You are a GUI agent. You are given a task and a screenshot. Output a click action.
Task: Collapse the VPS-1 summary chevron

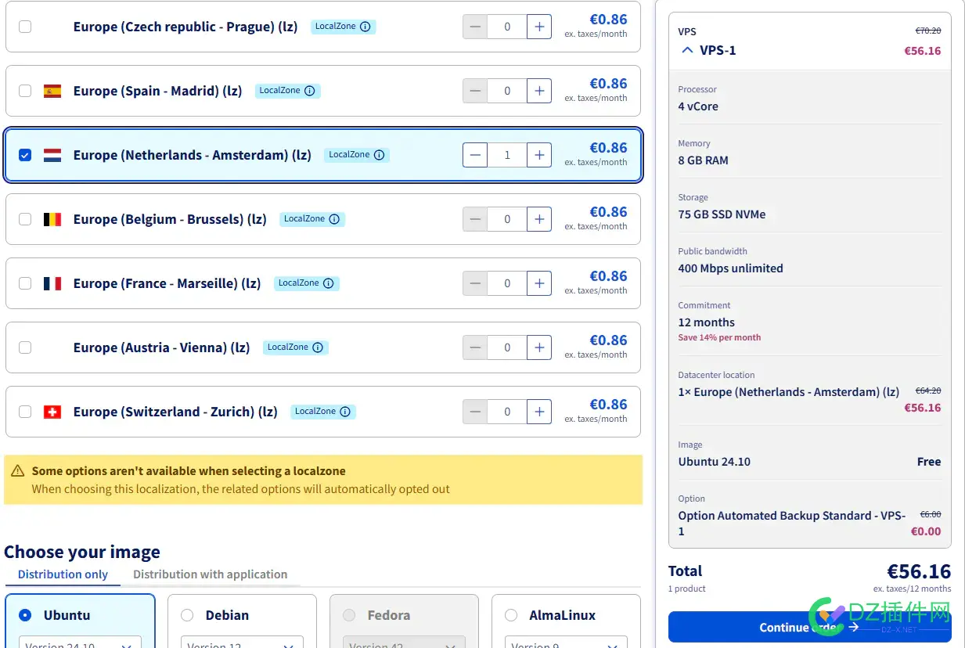coord(687,50)
